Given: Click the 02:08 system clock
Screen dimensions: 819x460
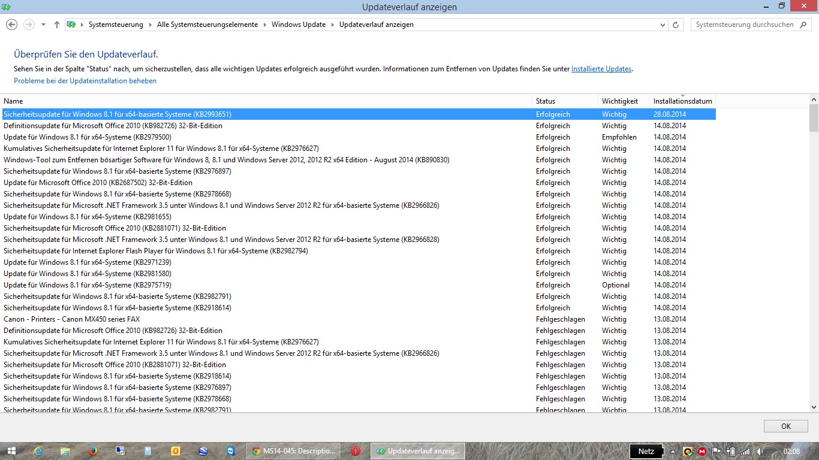Looking at the screenshot, I should coord(791,451).
